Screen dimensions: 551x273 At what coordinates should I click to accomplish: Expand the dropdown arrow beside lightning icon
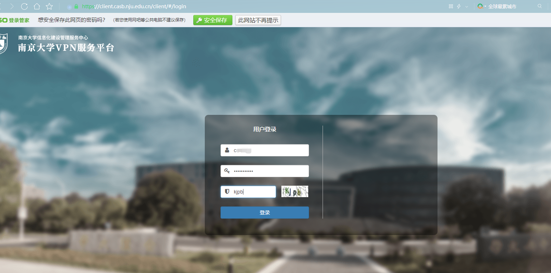tap(467, 6)
